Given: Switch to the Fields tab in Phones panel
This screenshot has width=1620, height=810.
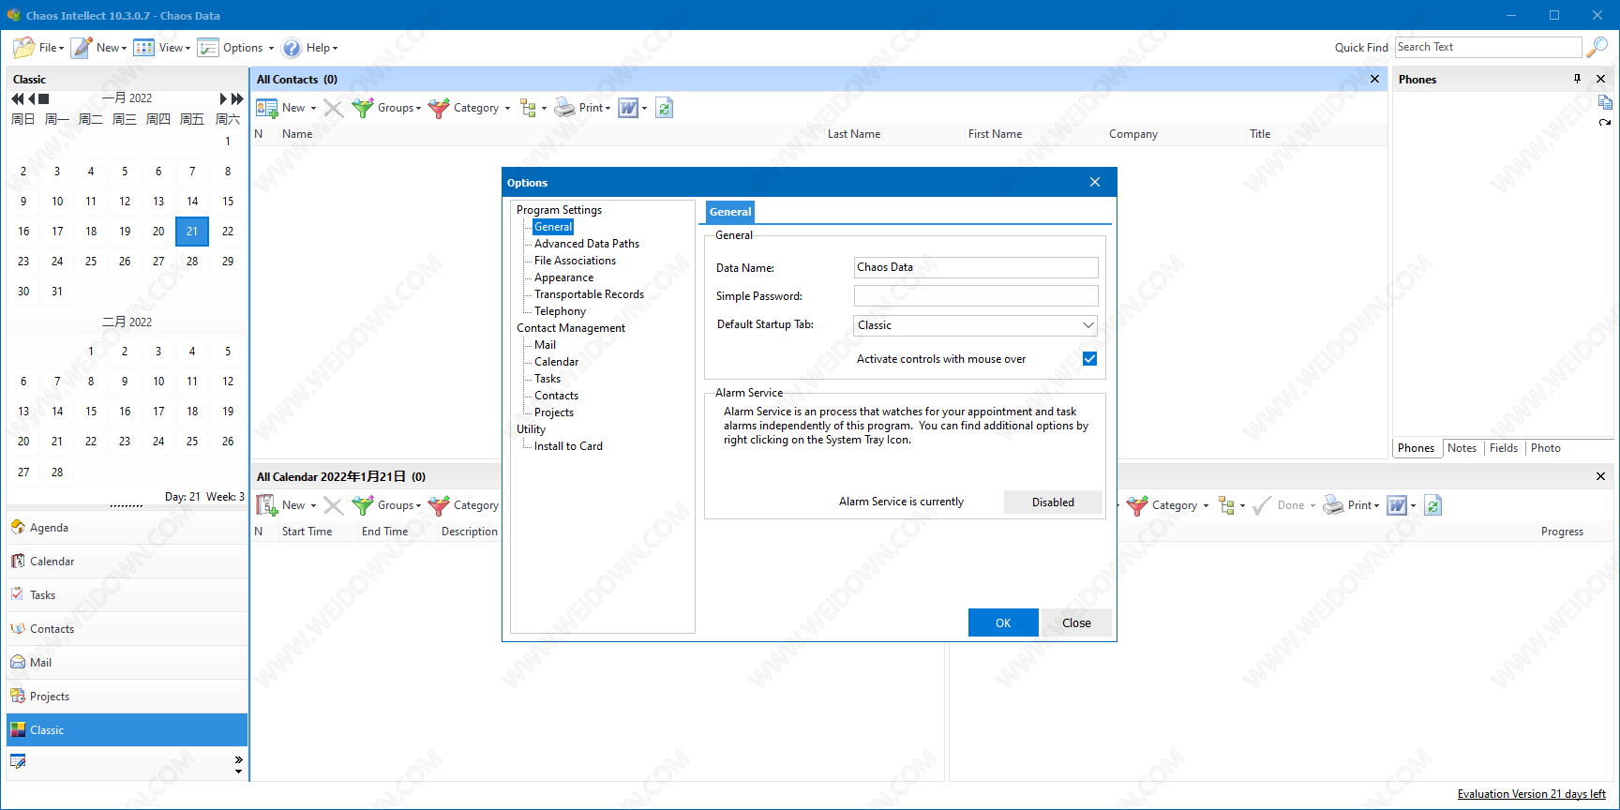Looking at the screenshot, I should (x=1504, y=448).
